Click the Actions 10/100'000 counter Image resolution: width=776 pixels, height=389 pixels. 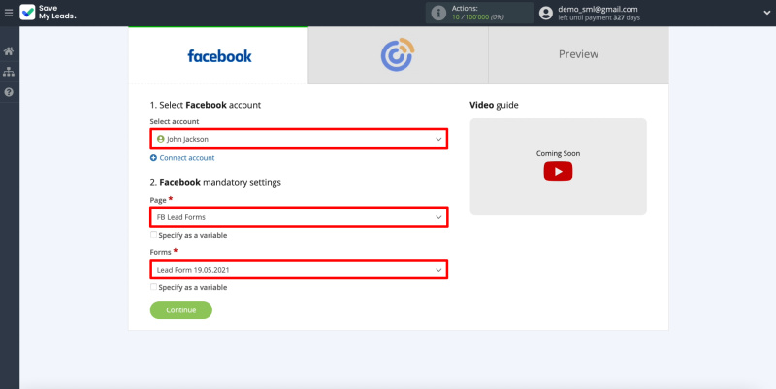(x=477, y=13)
